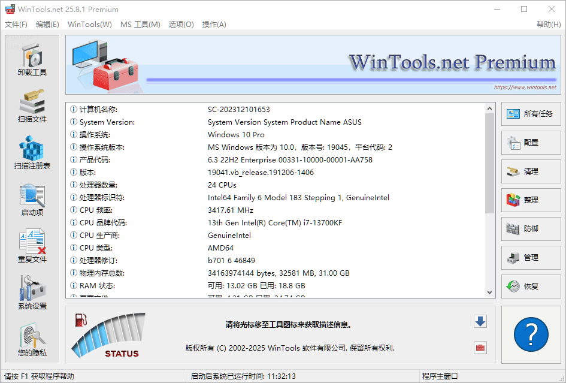
Task: Select the 19041.vb_release.191206-1406 build text
Action: pos(261,173)
